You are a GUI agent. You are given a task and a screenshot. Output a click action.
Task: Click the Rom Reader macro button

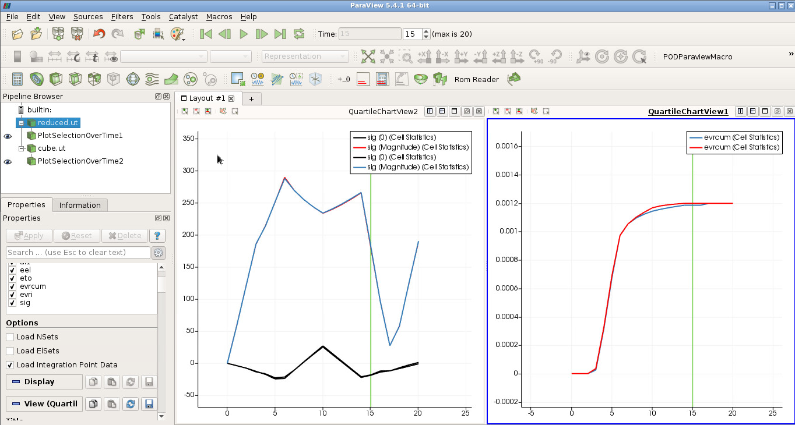pos(476,79)
